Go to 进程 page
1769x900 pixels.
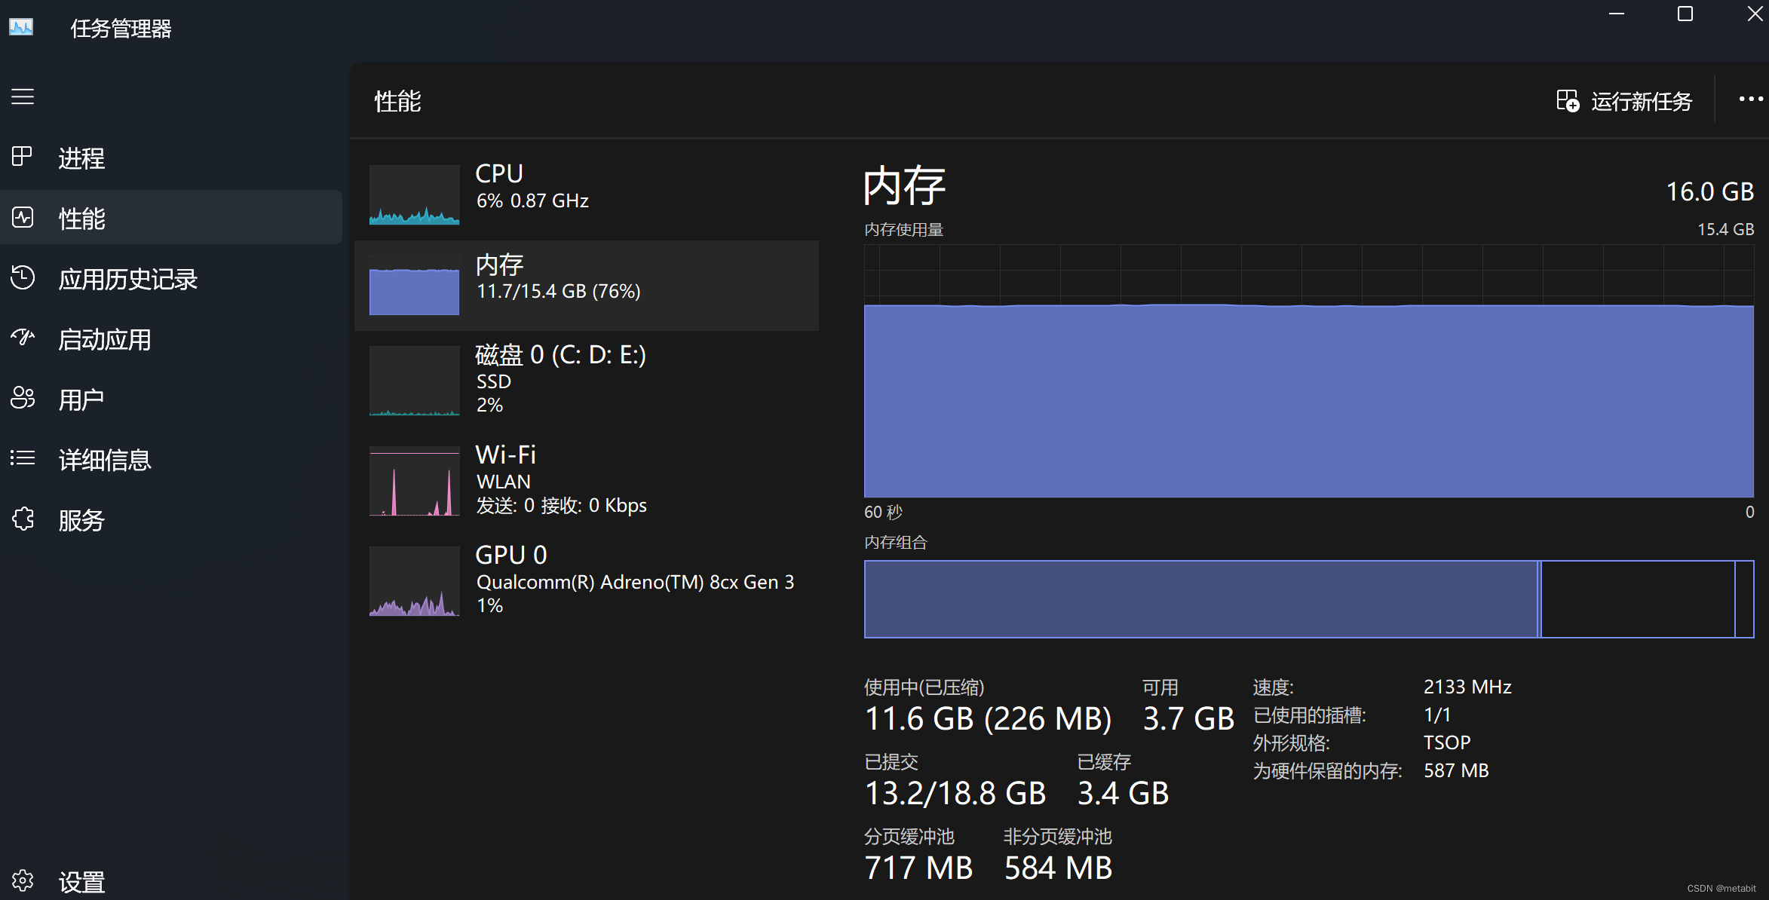[171, 158]
